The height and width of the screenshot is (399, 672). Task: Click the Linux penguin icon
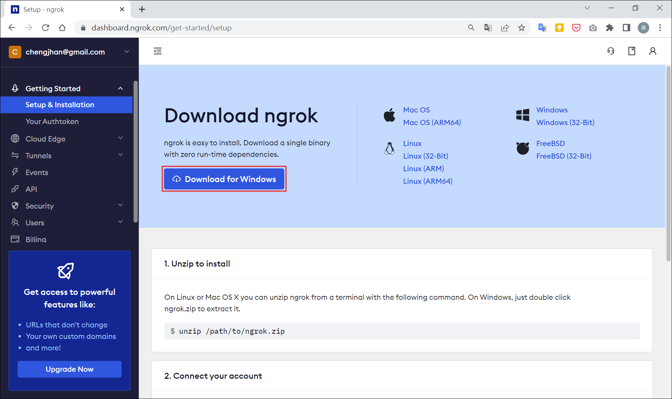(x=389, y=148)
